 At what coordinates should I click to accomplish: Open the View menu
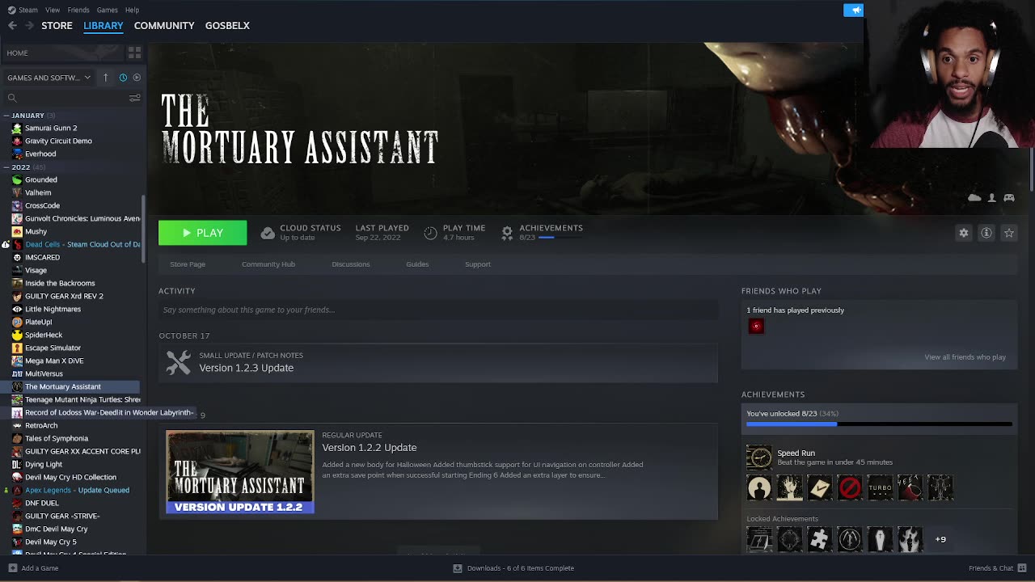53,10
